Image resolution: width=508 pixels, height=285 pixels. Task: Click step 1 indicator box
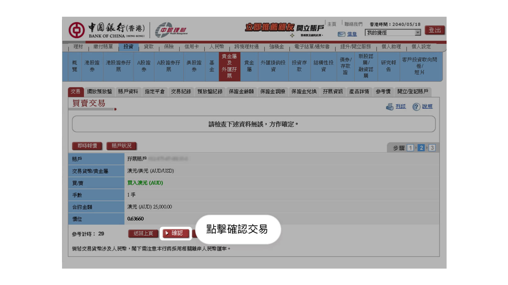point(410,148)
